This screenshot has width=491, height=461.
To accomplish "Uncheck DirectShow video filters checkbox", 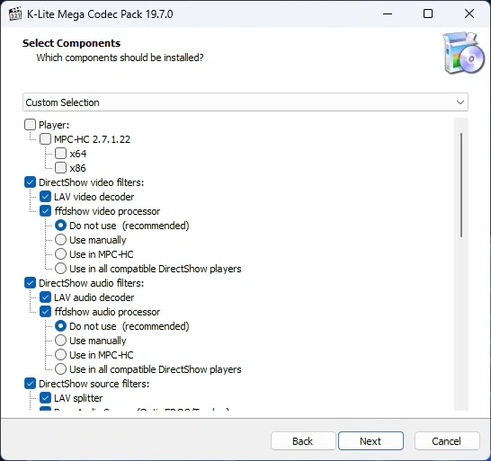I will [x=30, y=182].
